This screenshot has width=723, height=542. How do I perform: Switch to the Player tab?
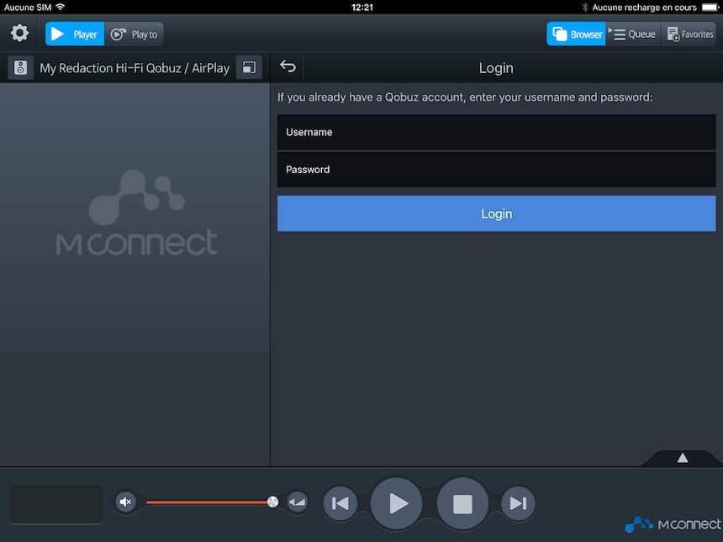[x=75, y=34]
